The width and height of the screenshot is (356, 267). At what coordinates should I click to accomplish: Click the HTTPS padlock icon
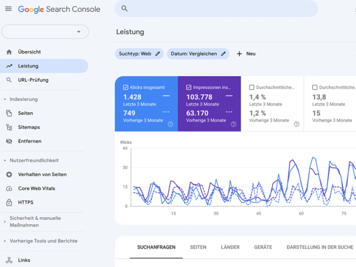pyautogui.click(x=9, y=203)
